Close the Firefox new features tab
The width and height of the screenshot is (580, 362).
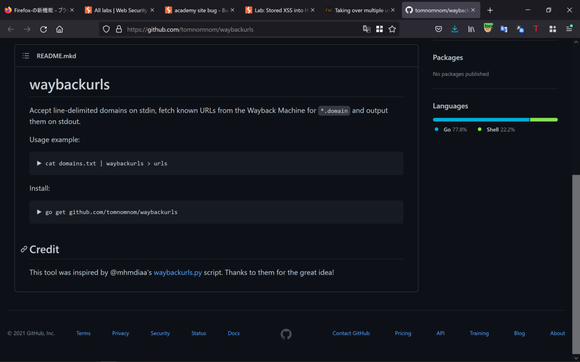72,10
